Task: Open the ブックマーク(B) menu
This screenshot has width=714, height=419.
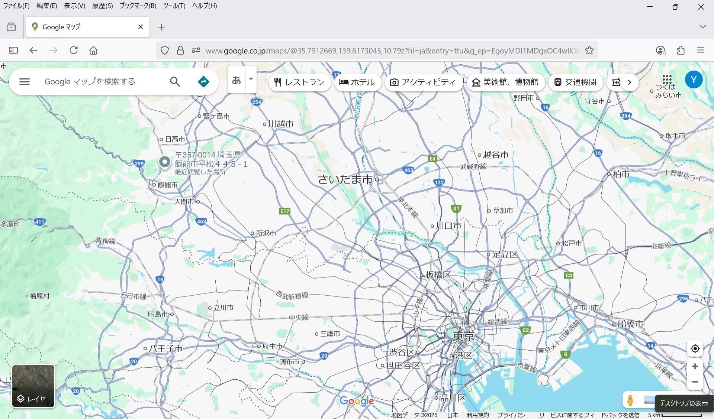Action: (138, 6)
